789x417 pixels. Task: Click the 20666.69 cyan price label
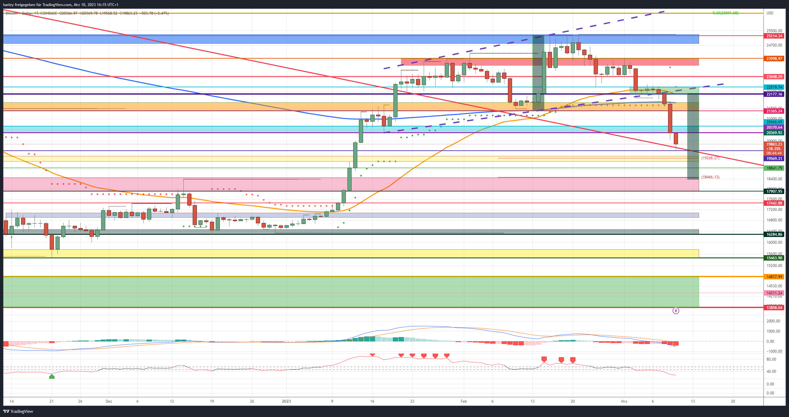point(774,122)
